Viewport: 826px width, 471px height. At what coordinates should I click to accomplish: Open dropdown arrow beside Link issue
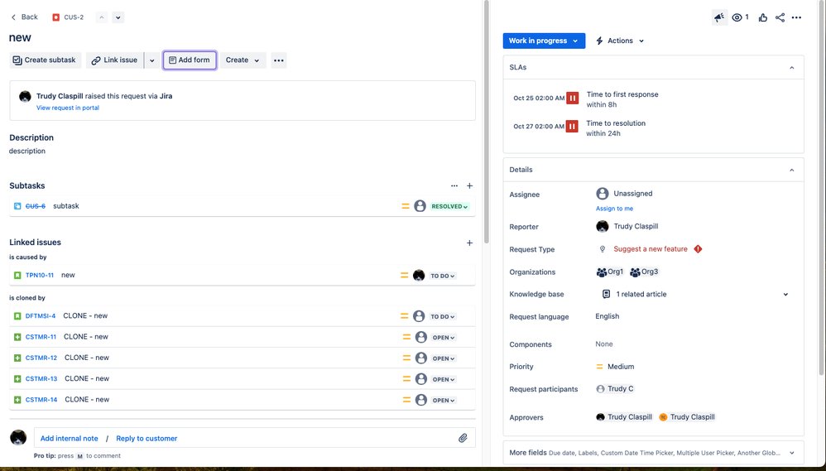[x=151, y=60]
